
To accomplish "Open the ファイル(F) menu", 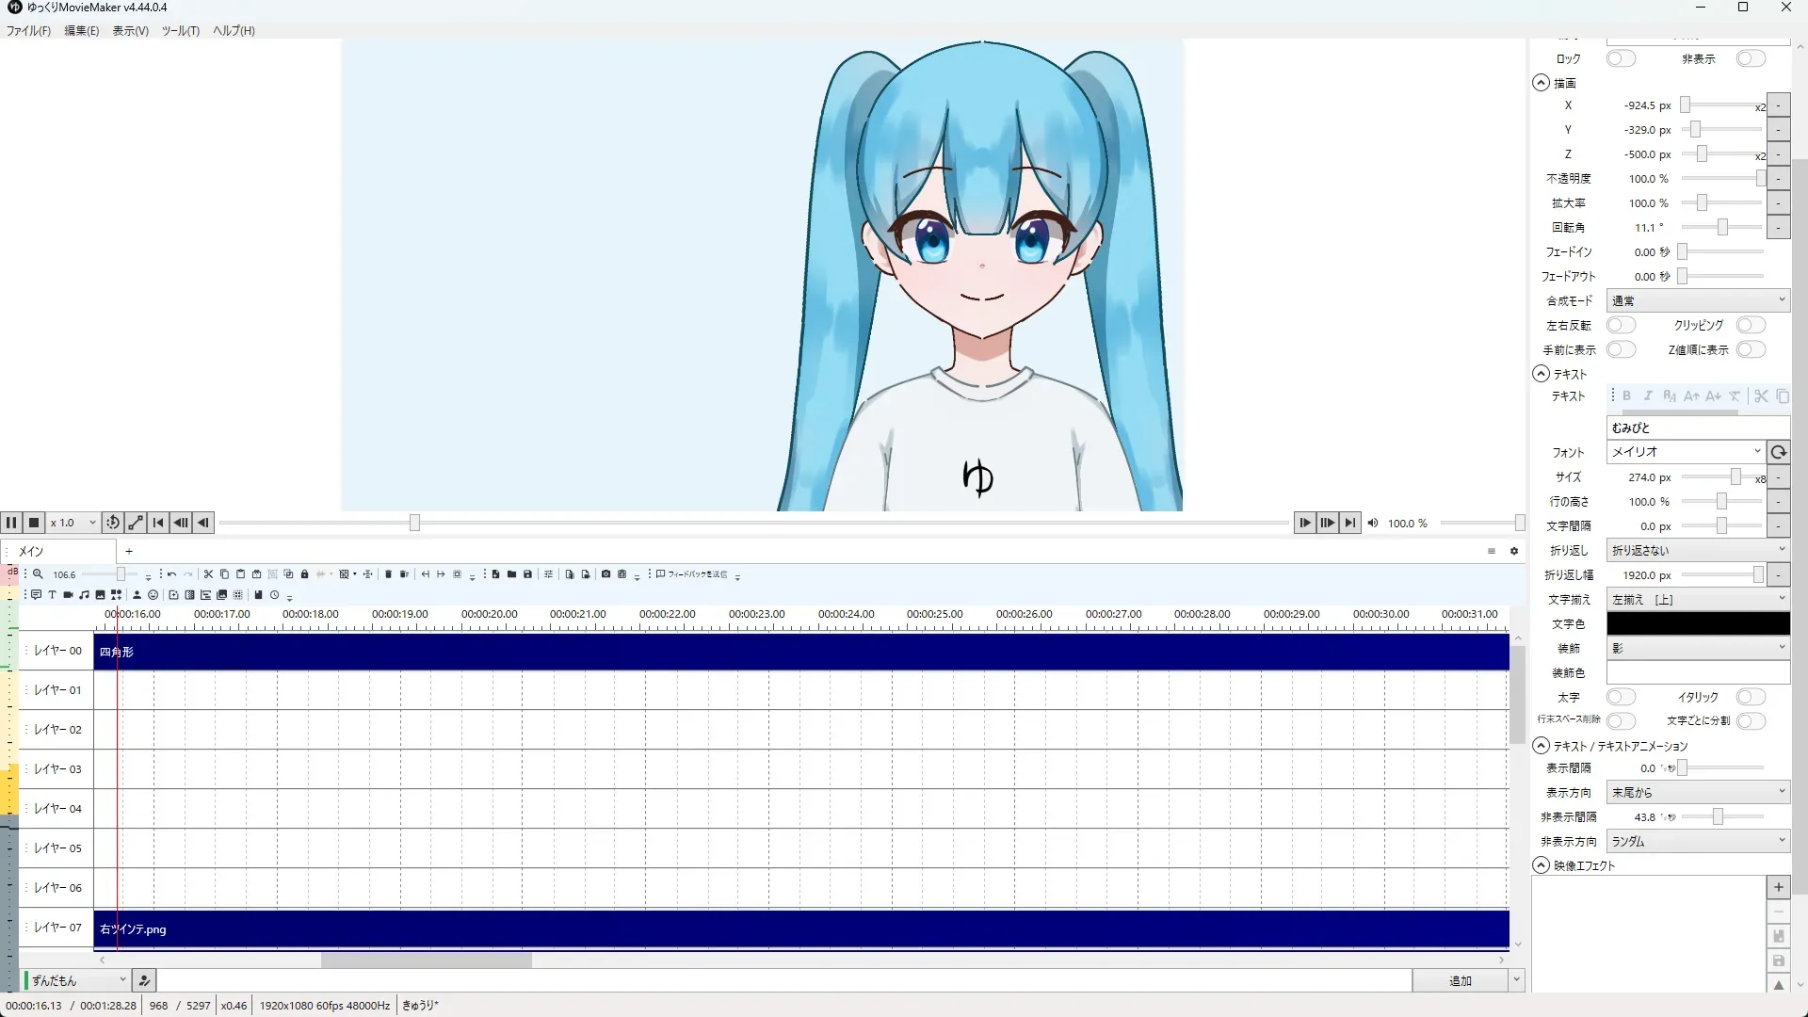I will click(x=28, y=31).
